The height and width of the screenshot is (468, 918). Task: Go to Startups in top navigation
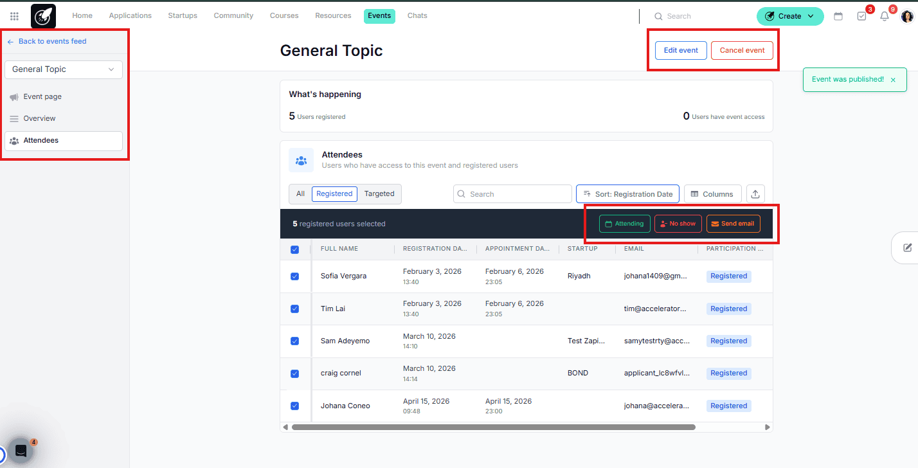[183, 15]
